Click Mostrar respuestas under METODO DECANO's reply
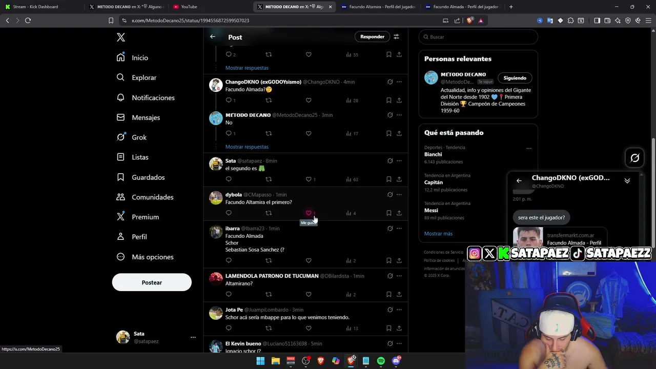The image size is (656, 369). point(247,147)
